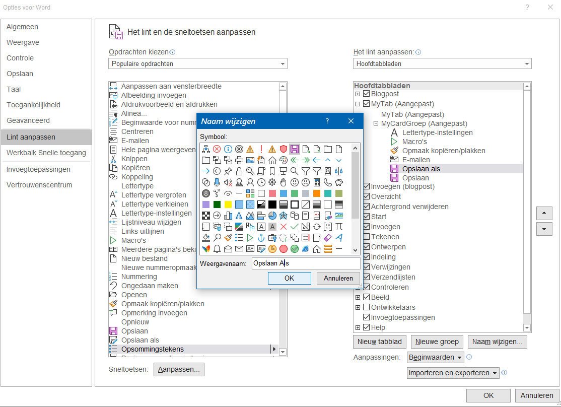Image resolution: width=561 pixels, height=407 pixels.
Task: Enable the Tekenen tab checkbox
Action: pyautogui.click(x=367, y=237)
